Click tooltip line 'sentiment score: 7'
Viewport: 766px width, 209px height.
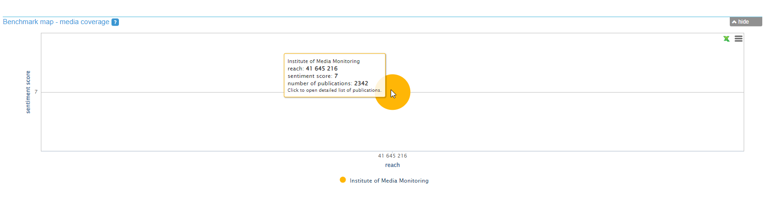313,76
